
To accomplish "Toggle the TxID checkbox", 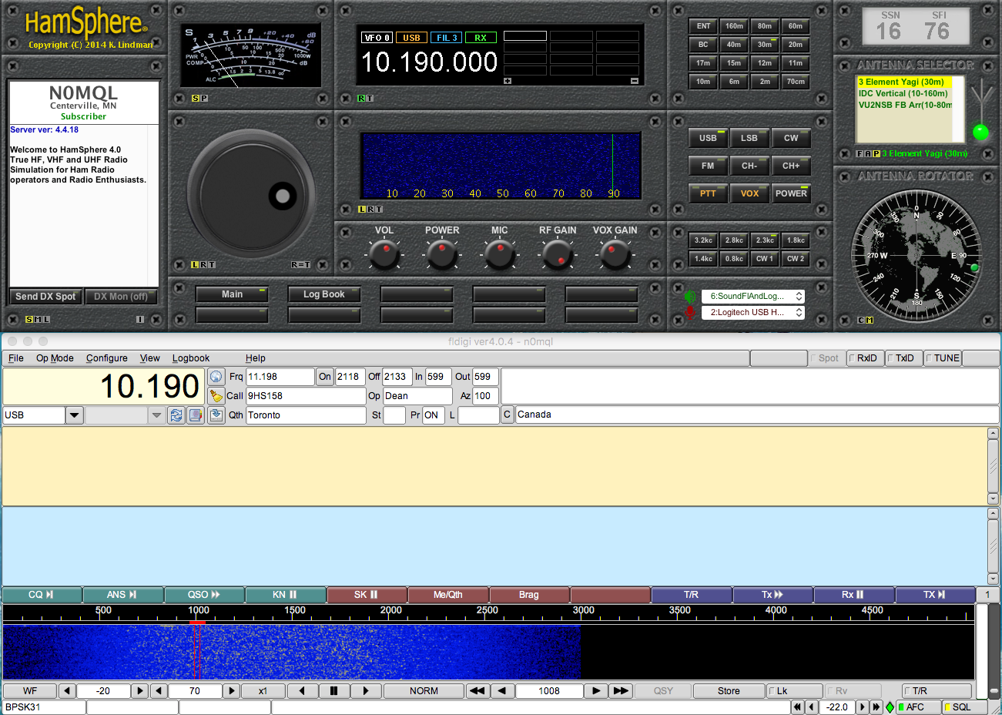I will (x=903, y=358).
